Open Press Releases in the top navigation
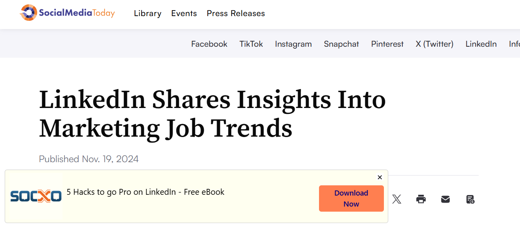520x225 pixels. 236,13
